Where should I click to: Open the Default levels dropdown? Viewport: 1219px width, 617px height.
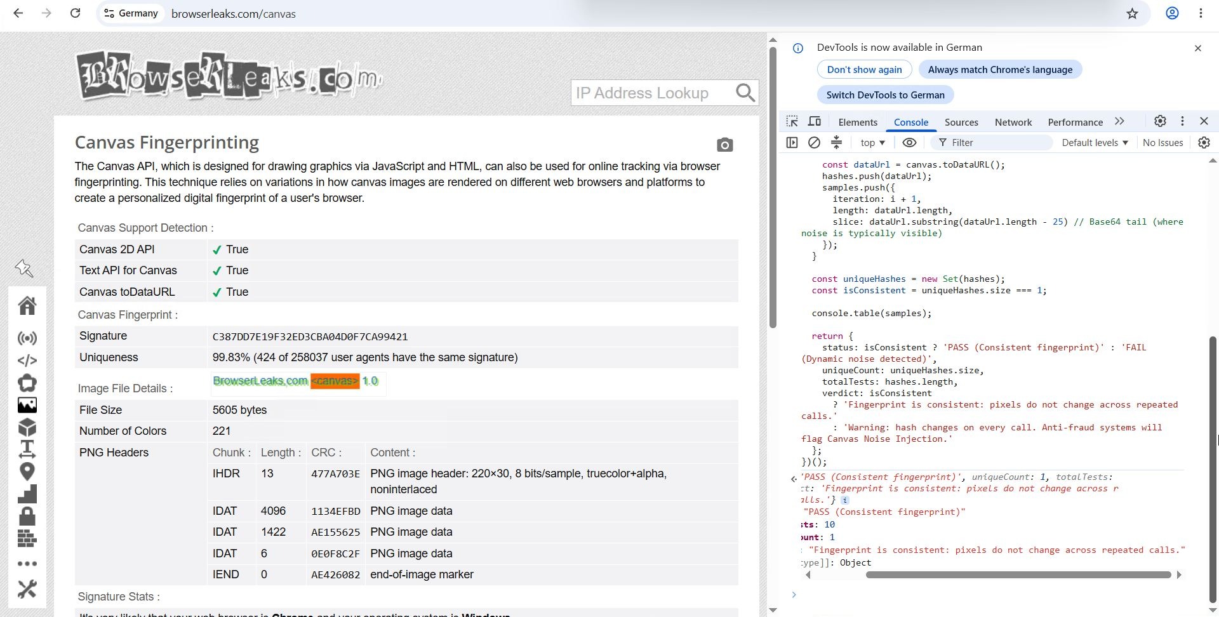(1095, 143)
